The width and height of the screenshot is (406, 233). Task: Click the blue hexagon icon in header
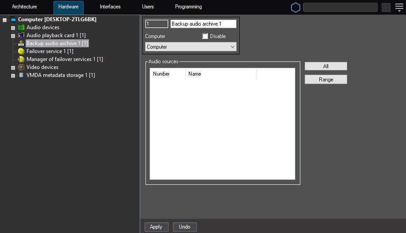295,7
